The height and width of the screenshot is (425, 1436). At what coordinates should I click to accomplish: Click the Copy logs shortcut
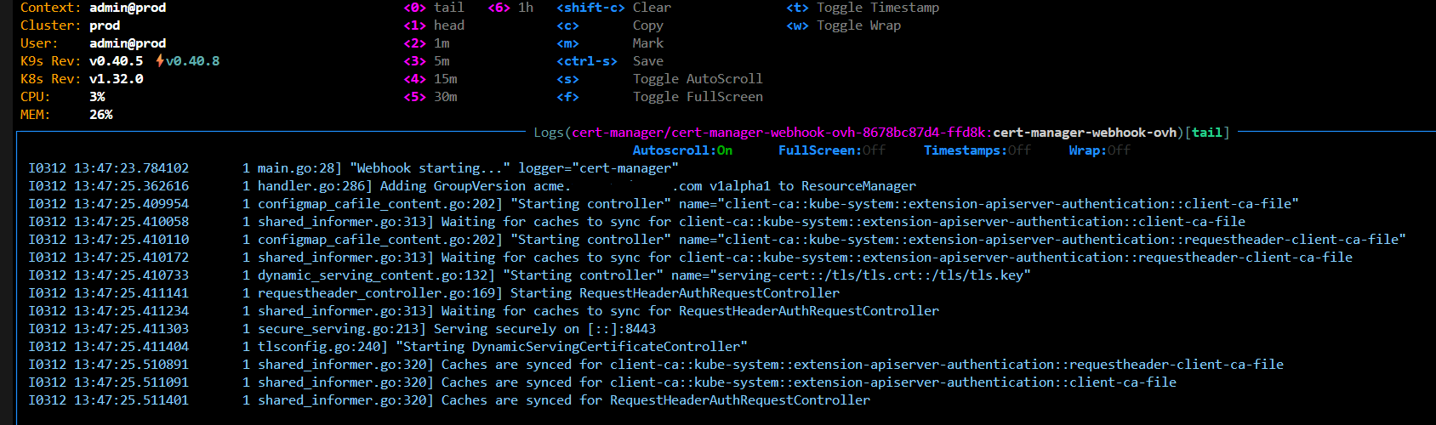pyautogui.click(x=647, y=25)
